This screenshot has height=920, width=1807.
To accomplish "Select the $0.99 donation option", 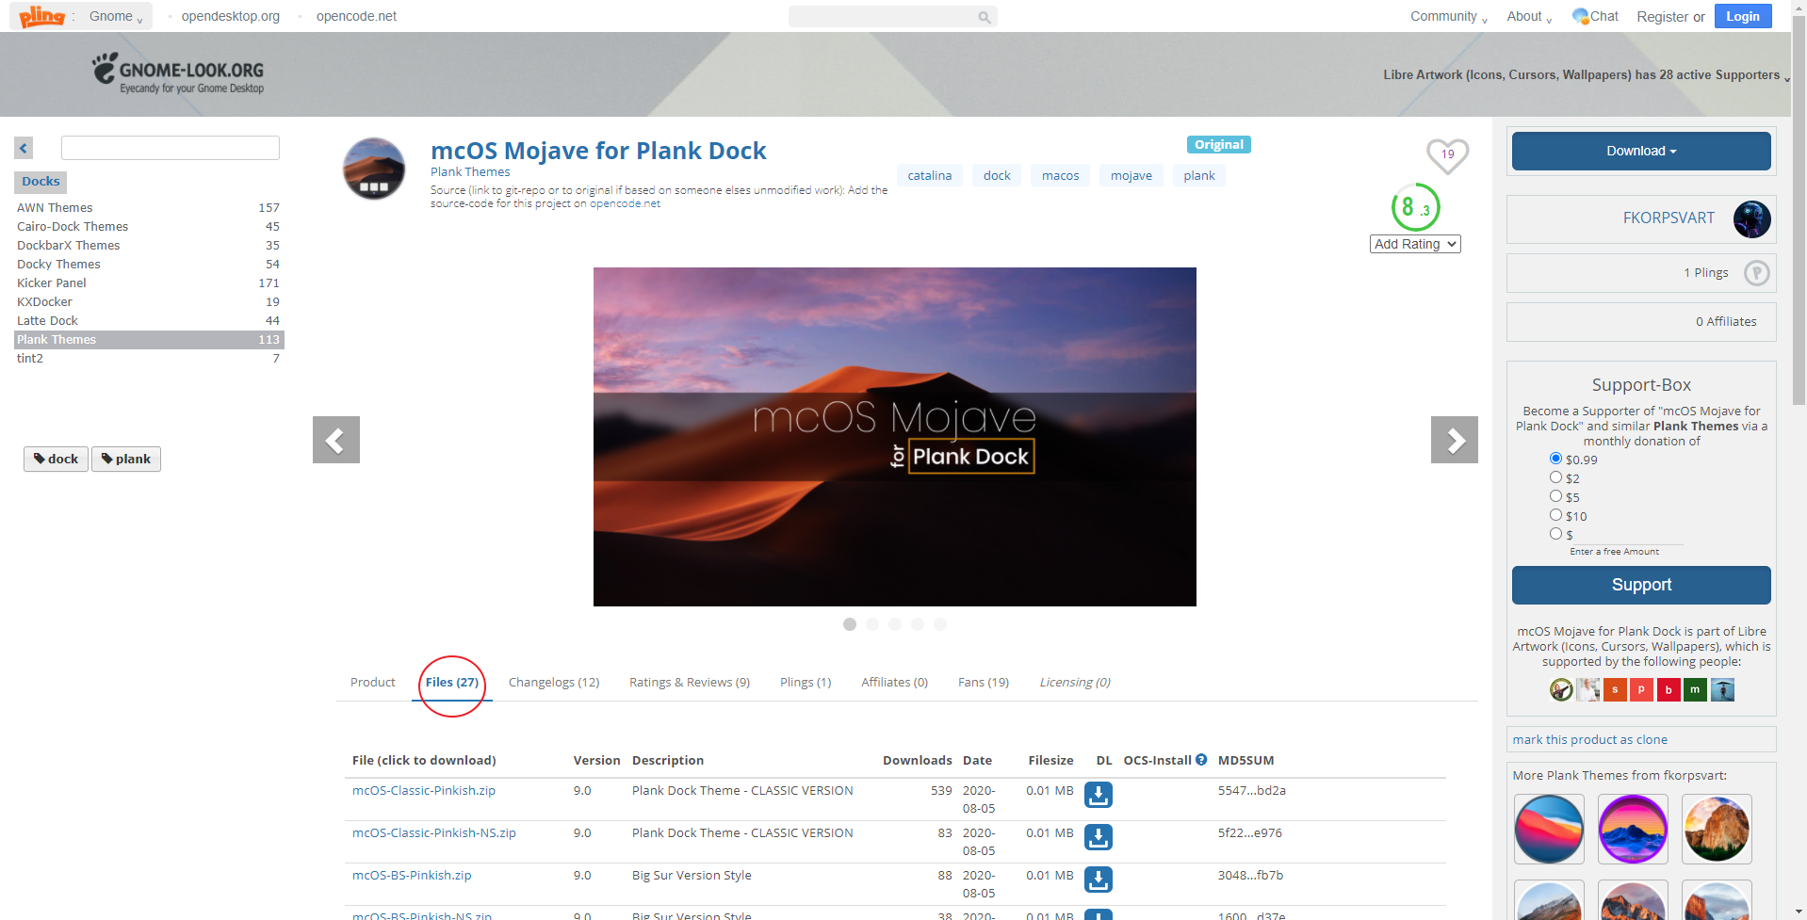I will 1555,459.
